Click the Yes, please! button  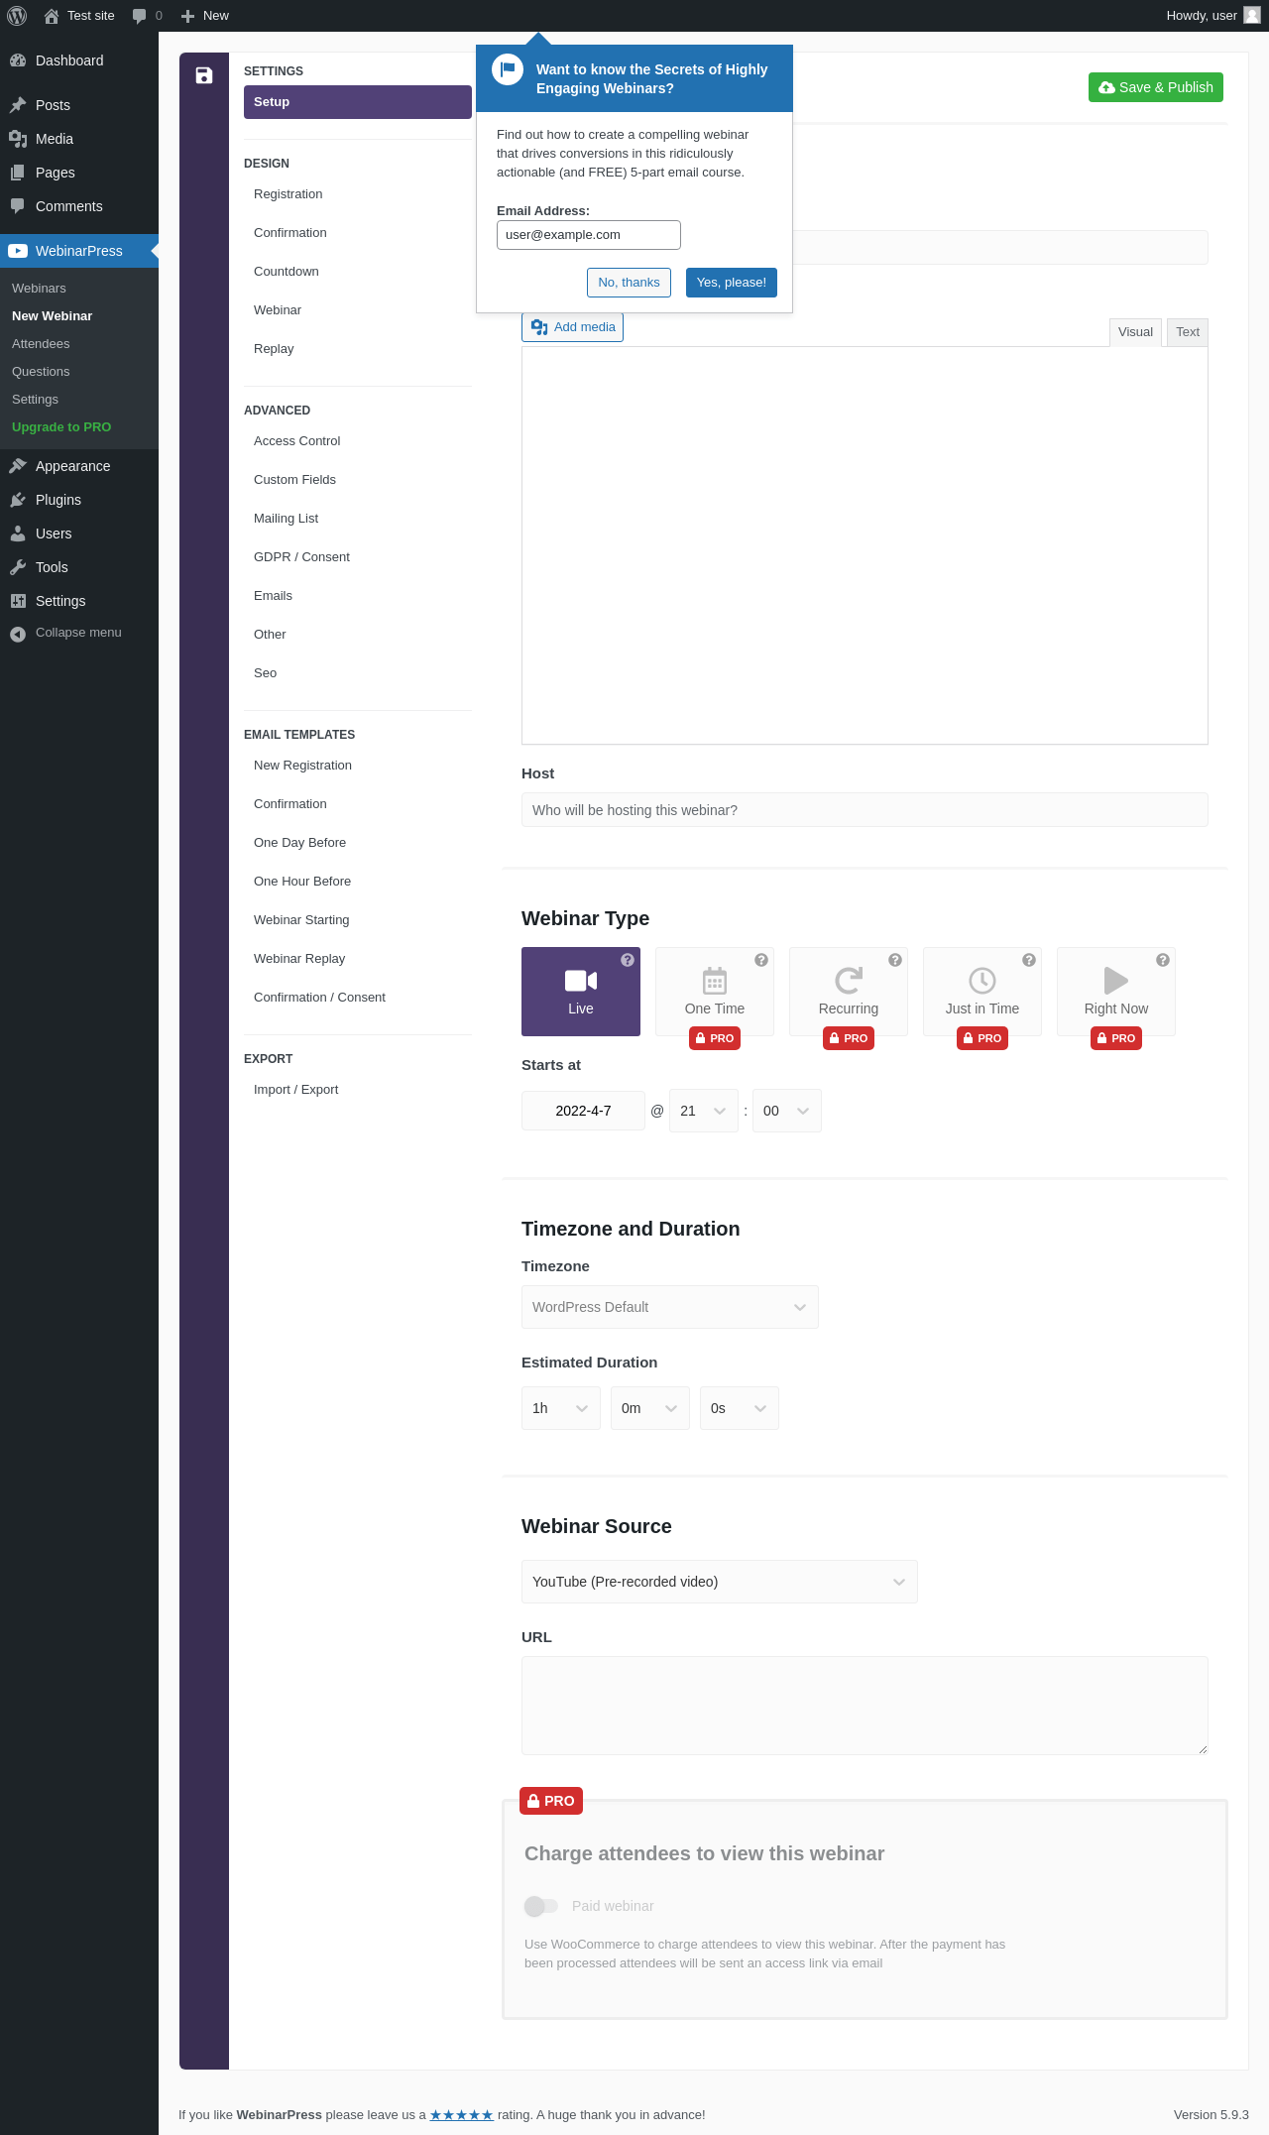(732, 283)
